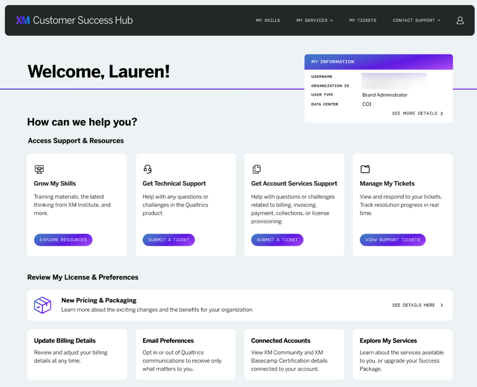Click the EXPLORE RESOURCES button
Viewport: 477px width, 387px height.
[x=63, y=239]
